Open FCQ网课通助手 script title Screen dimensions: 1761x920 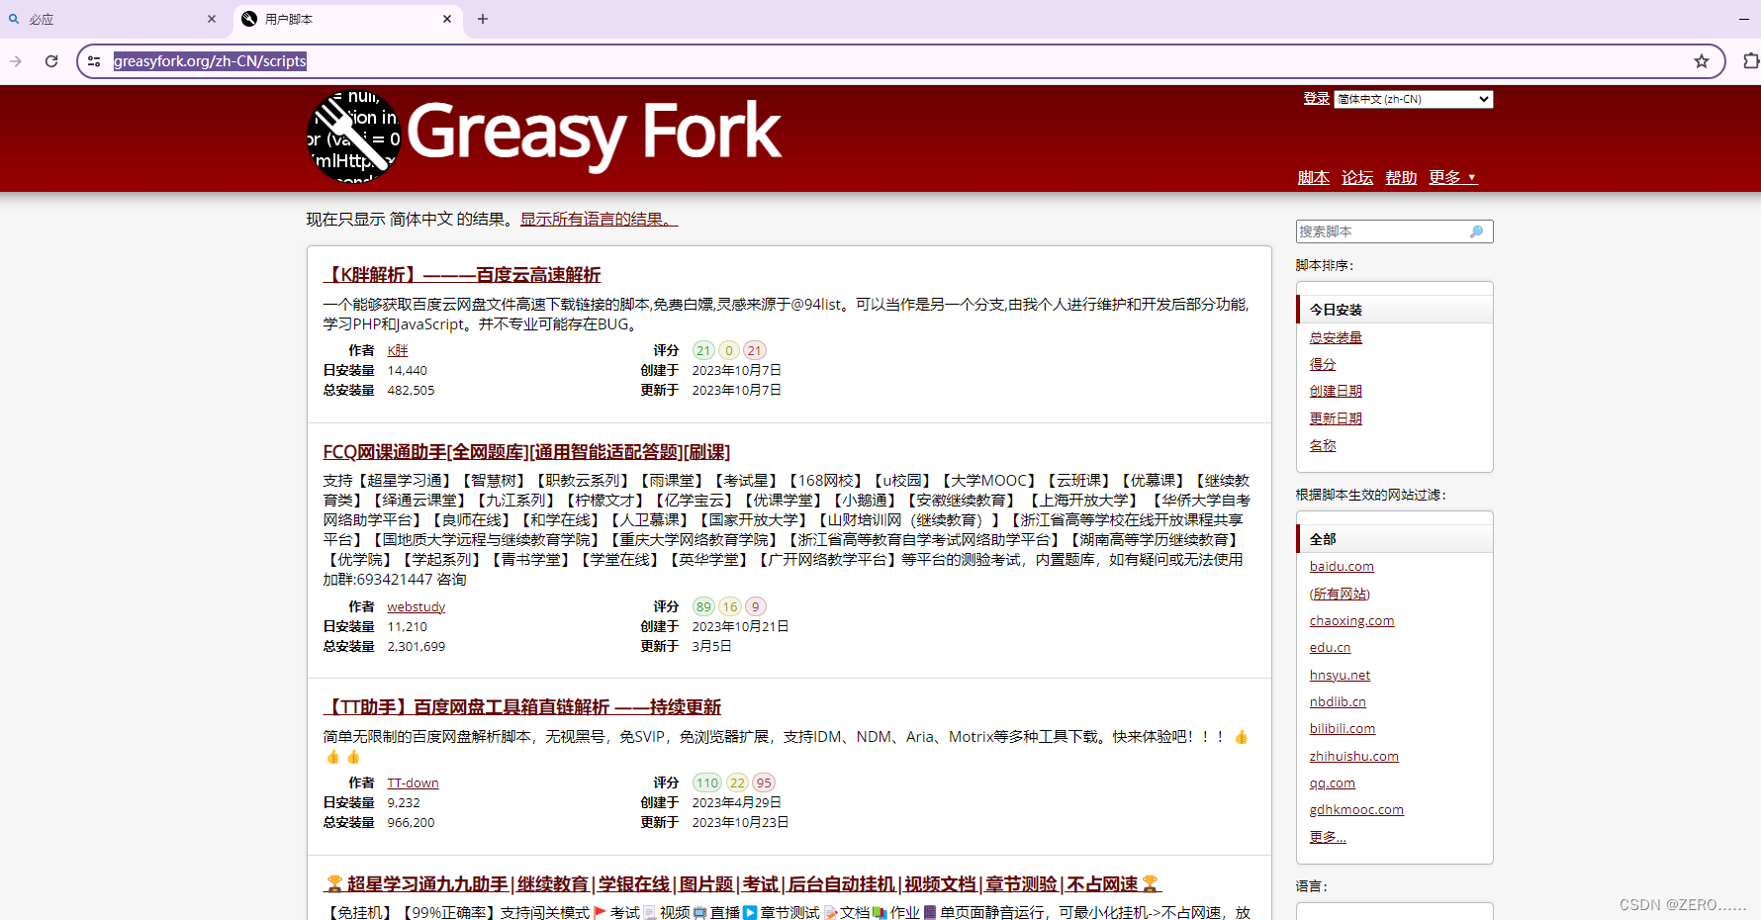[526, 452]
